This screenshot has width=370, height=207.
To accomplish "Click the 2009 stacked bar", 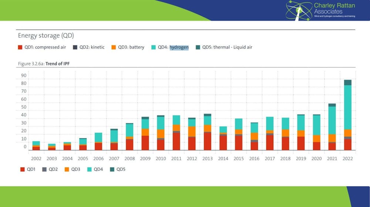I will coord(145,133).
